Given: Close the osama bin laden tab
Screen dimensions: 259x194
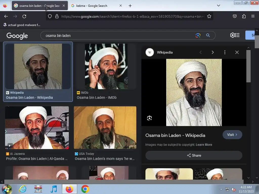Looking at the screenshot, I should 64,6.
